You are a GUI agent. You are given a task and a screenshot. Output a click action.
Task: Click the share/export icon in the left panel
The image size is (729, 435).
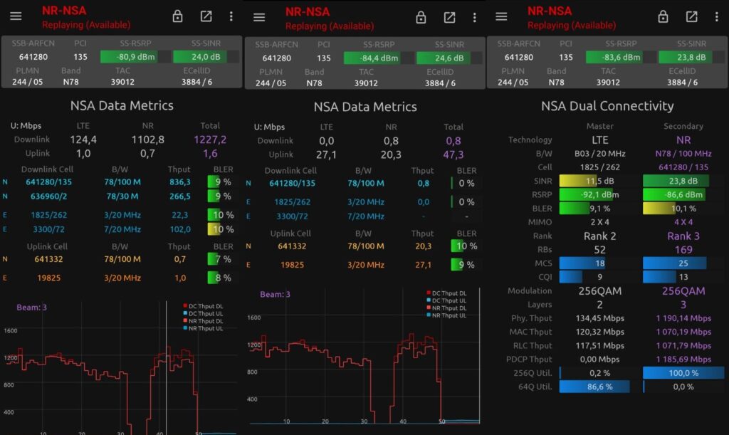tap(206, 16)
